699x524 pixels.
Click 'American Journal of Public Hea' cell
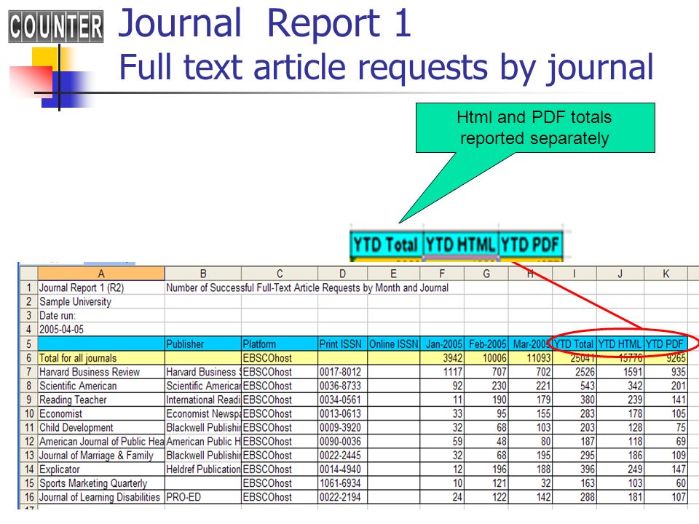point(101,441)
